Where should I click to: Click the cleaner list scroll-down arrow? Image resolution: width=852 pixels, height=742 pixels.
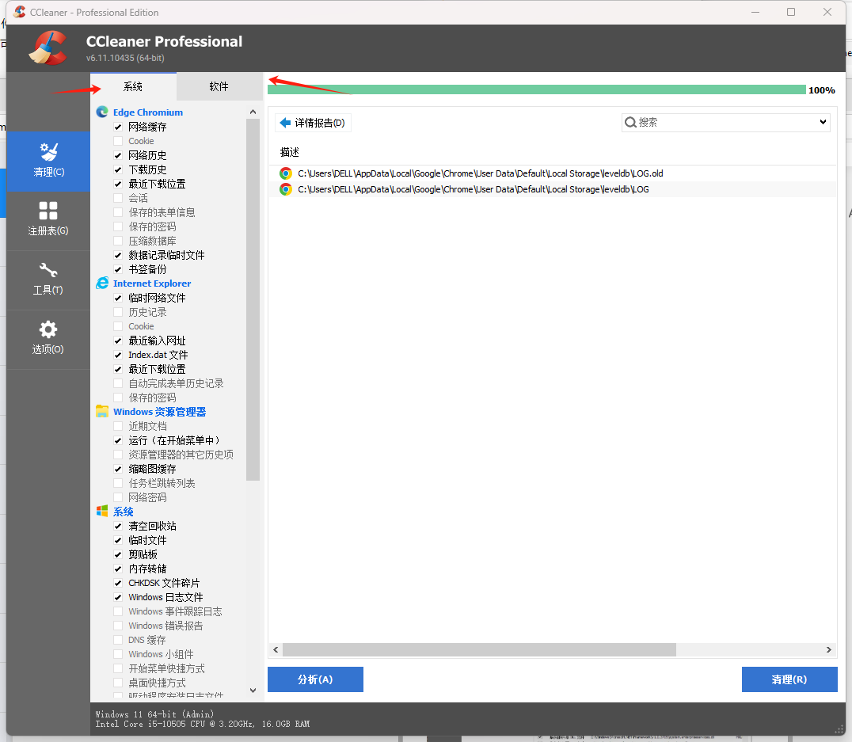point(253,691)
